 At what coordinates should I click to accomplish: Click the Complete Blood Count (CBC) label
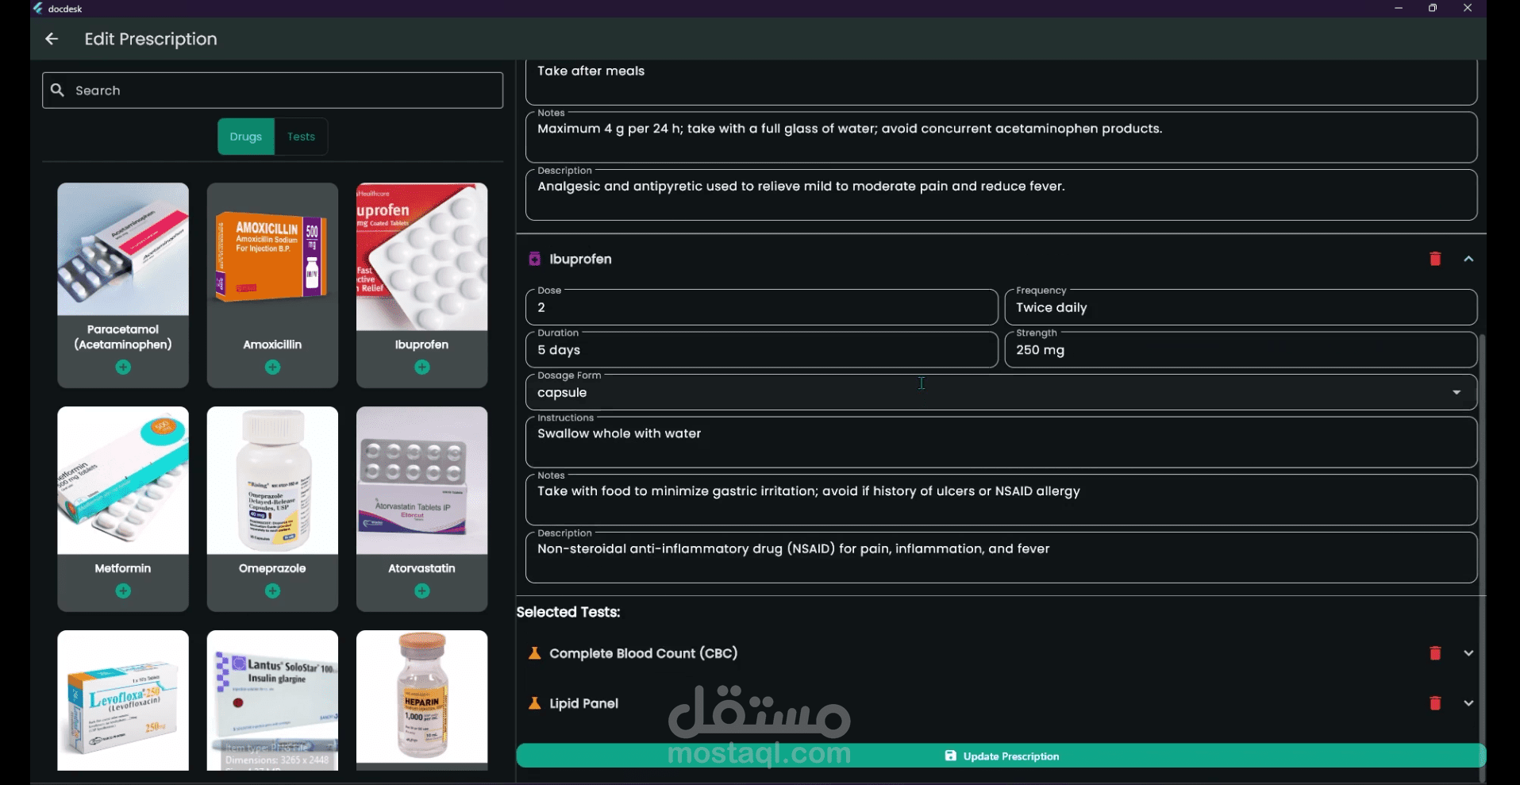point(644,653)
